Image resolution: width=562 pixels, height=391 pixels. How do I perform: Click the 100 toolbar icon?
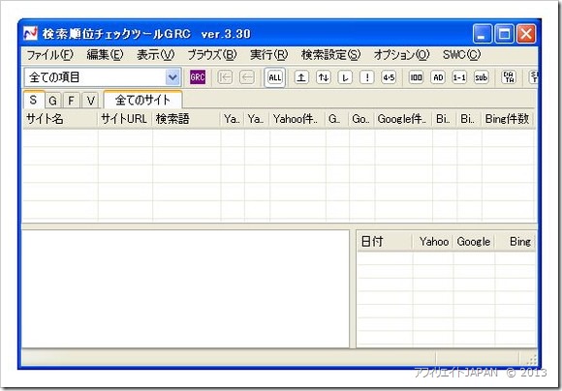(x=416, y=77)
